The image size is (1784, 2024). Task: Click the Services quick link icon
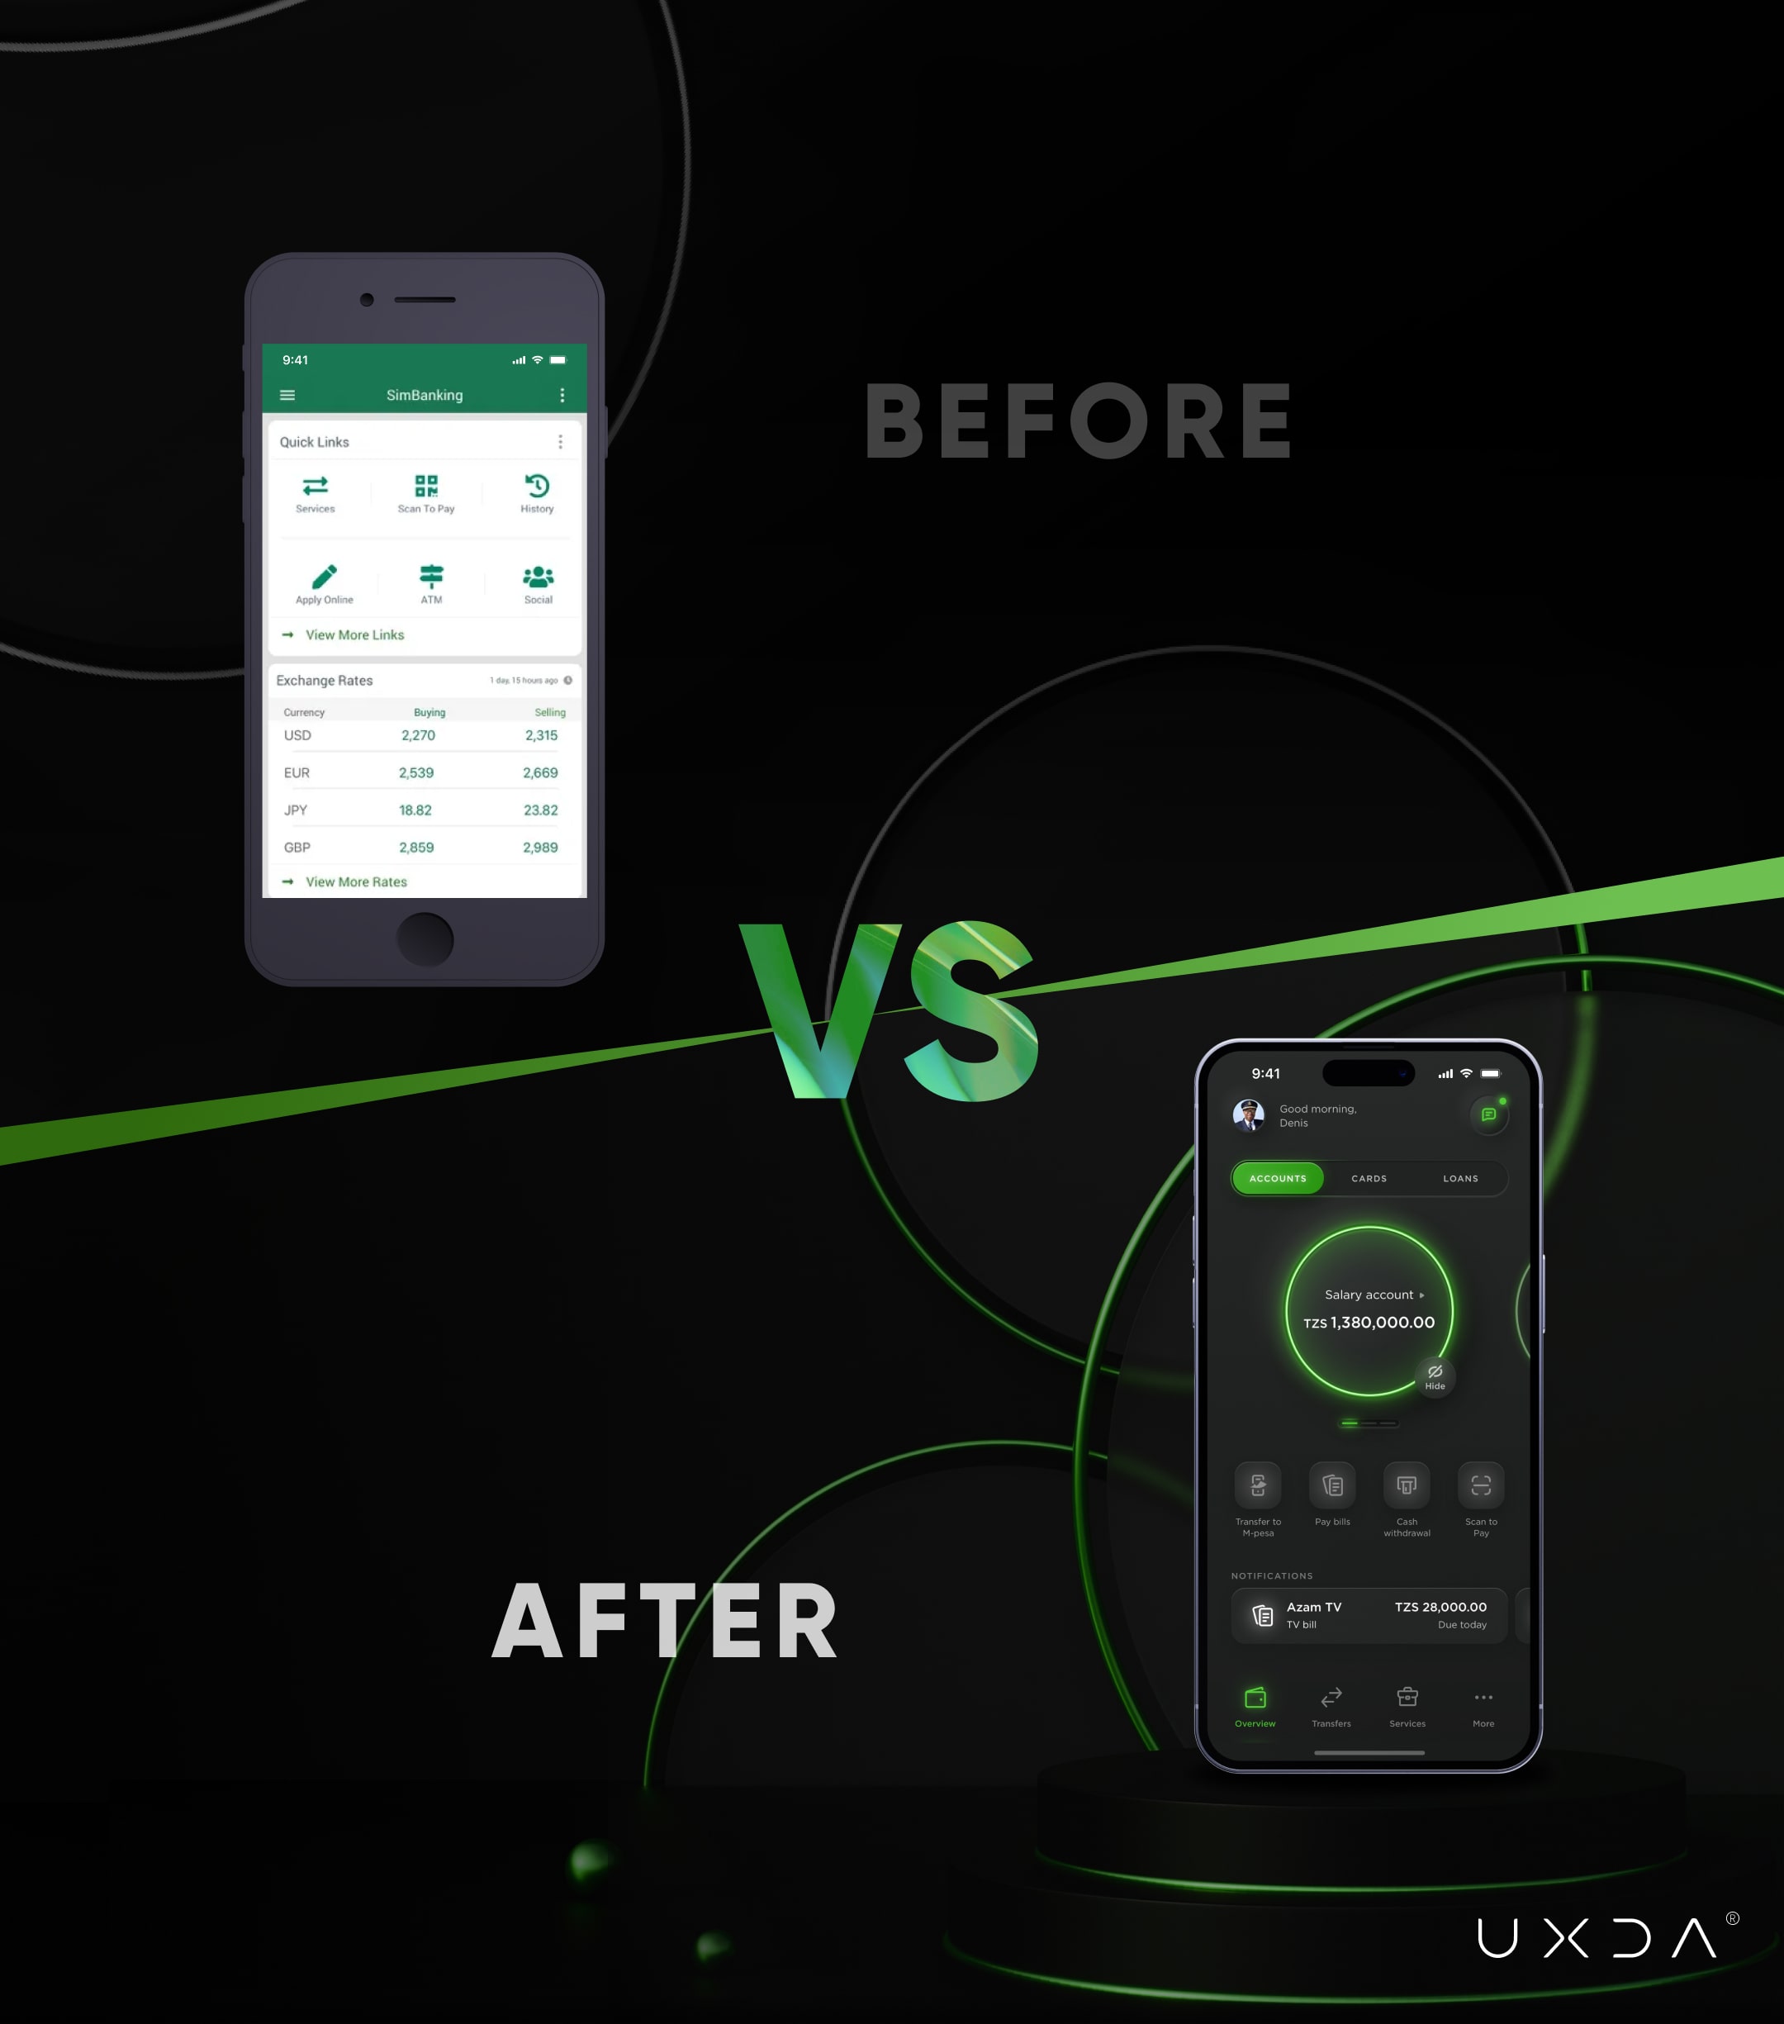tap(316, 487)
